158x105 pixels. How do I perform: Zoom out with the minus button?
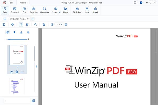click(52, 25)
